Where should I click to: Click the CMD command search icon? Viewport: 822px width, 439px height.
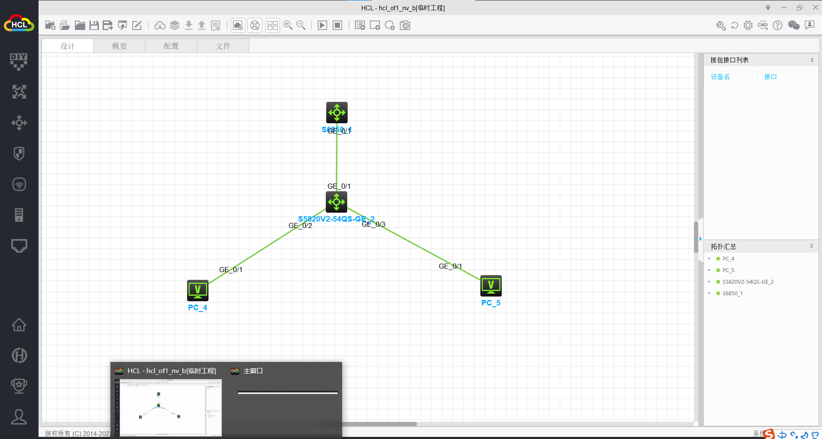pos(763,25)
